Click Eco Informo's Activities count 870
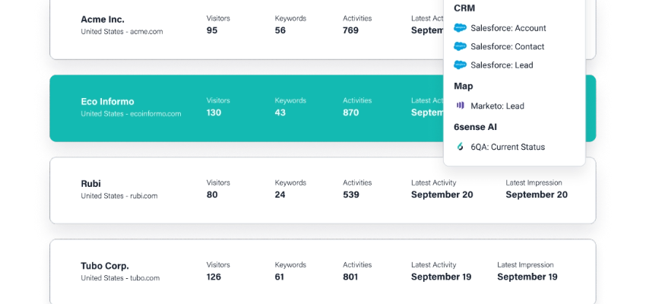The width and height of the screenshot is (646, 304). 350,112
